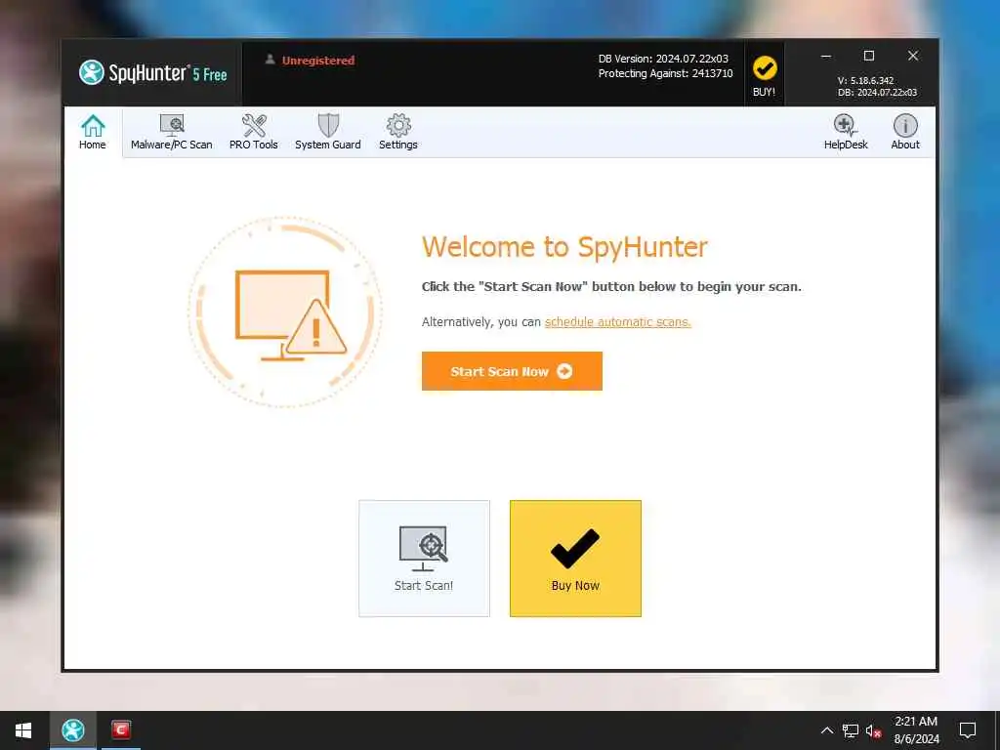Click the taskbar clock 2:21 AM
The width and height of the screenshot is (1000, 750).
pos(916,730)
